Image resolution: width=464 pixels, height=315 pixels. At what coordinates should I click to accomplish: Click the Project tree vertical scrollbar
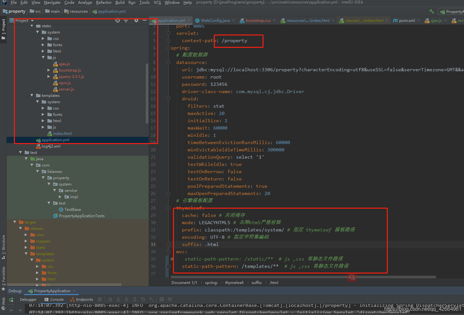point(147,93)
